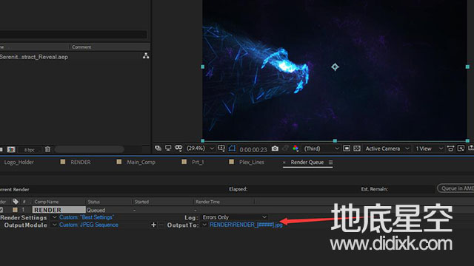Toggle the 8 bpc color depth setting

(30, 149)
